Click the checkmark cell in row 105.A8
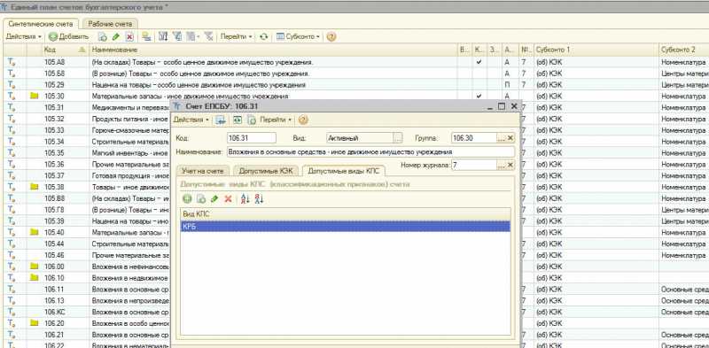Viewport: 709px width, 348px height. 479,62
